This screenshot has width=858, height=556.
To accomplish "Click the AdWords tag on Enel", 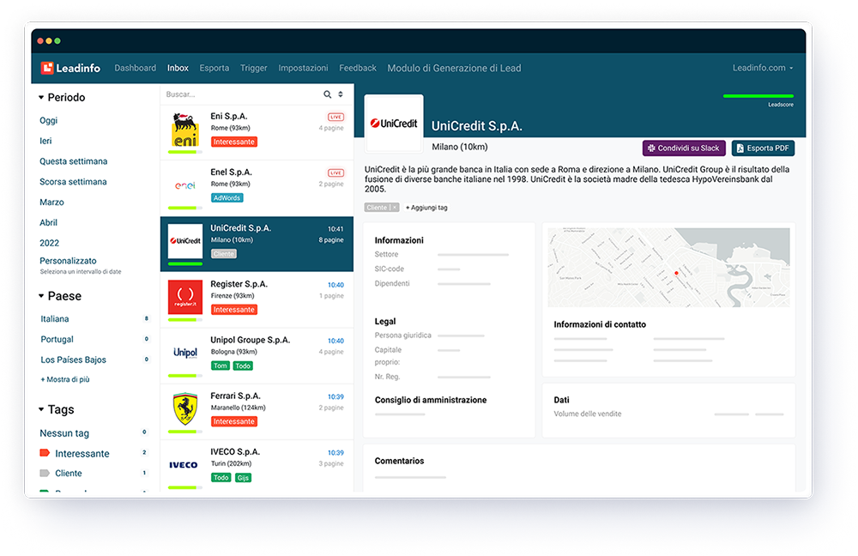I will [227, 197].
